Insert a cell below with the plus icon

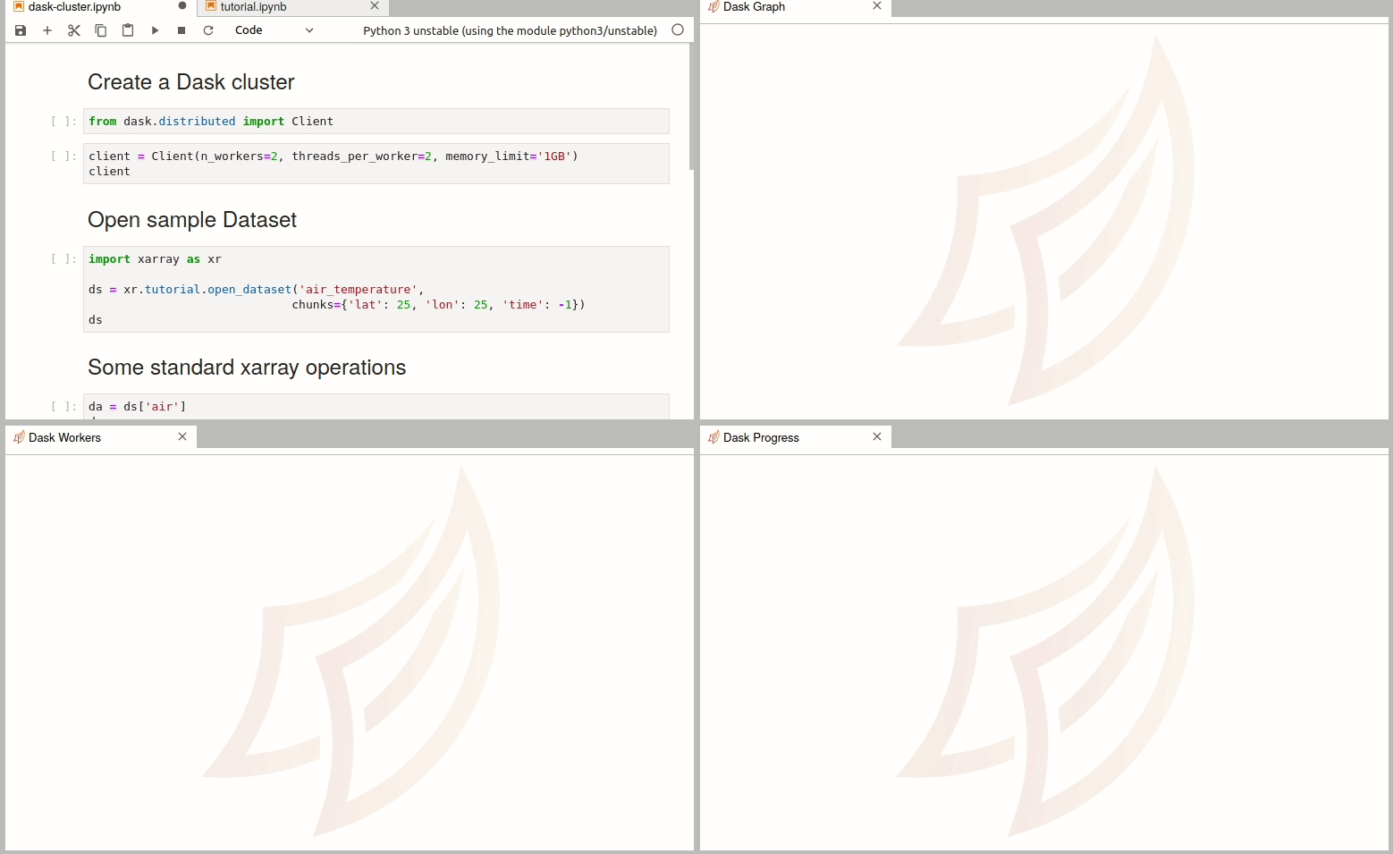(x=47, y=30)
